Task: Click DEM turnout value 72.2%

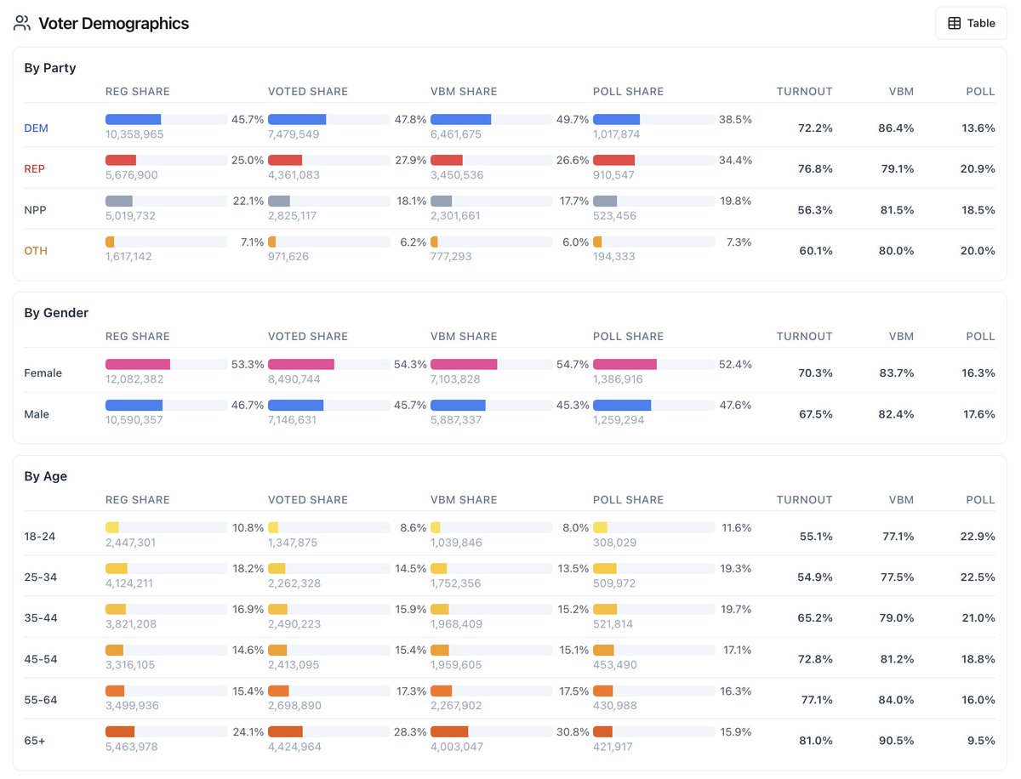Action: [x=815, y=128]
